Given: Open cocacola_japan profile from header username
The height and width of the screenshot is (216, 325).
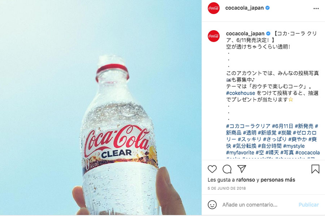Looking at the screenshot, I should (x=244, y=8).
